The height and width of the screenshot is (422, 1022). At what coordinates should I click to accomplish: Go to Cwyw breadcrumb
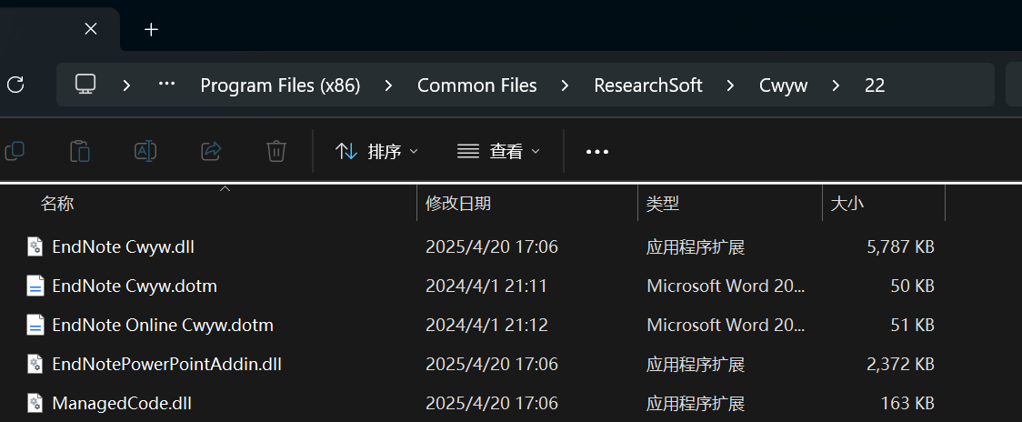[x=784, y=85]
